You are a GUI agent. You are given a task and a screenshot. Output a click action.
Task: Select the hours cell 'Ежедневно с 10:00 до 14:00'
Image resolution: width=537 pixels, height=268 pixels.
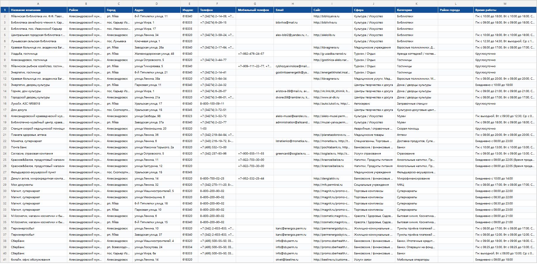coord(505,179)
